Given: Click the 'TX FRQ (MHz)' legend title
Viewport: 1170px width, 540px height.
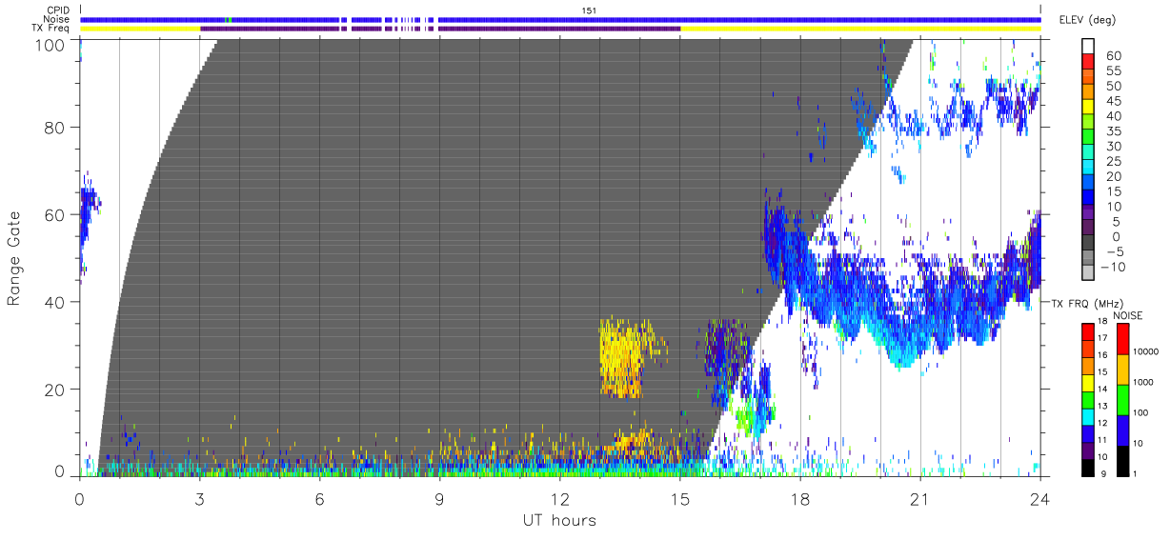Looking at the screenshot, I should (1085, 303).
